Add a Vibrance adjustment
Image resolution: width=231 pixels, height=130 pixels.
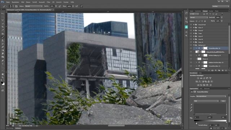(x=210, y=78)
